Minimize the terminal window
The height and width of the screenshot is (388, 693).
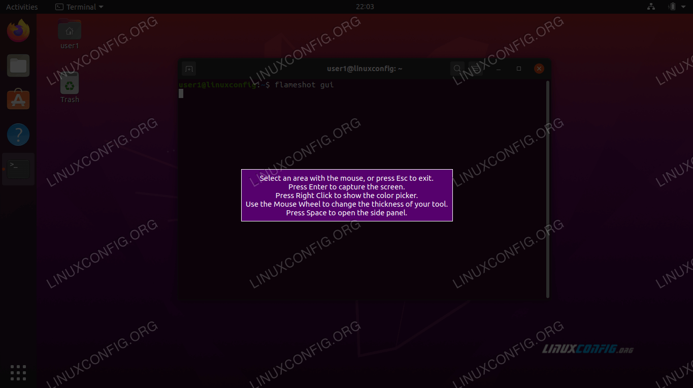(x=499, y=69)
